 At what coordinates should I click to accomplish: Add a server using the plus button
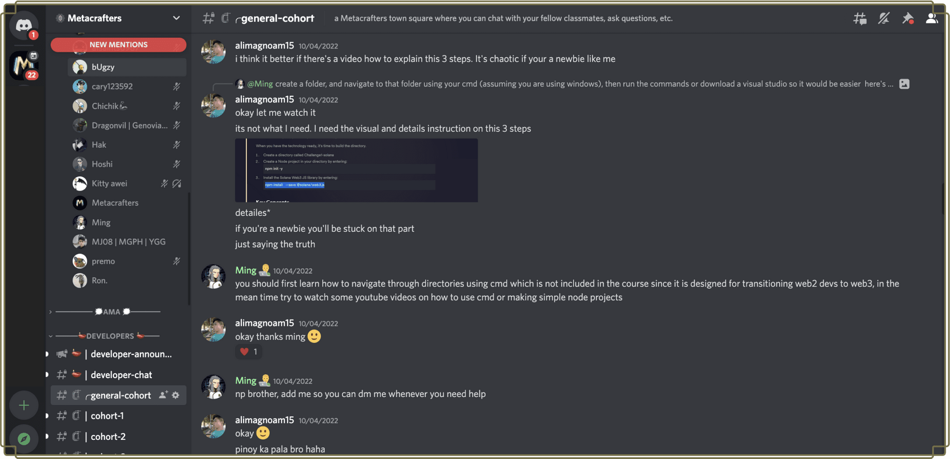point(24,405)
